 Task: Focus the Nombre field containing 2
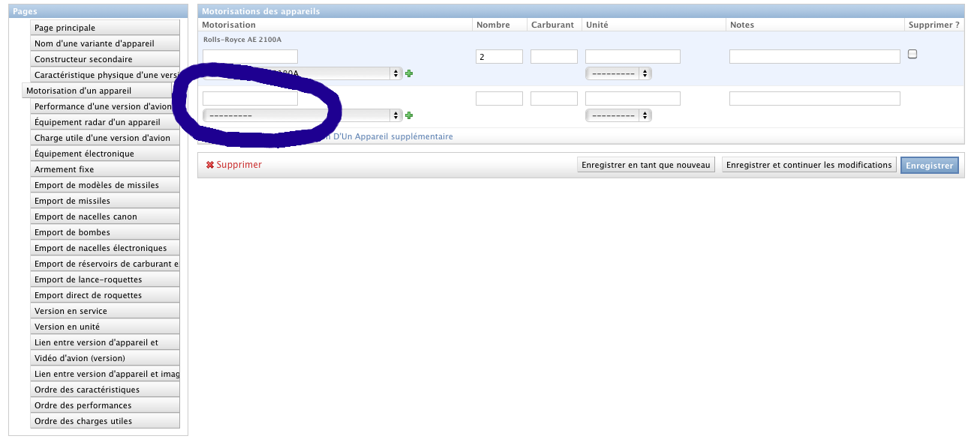(x=499, y=57)
